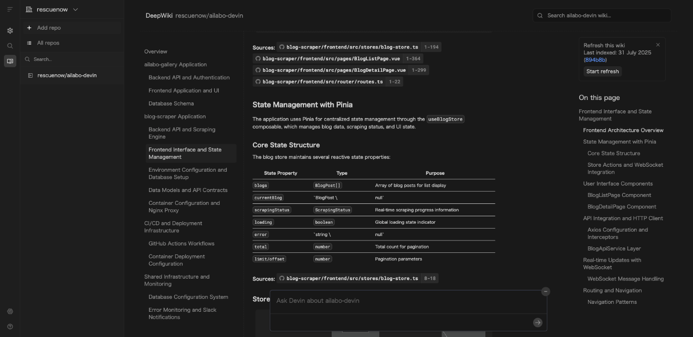The height and width of the screenshot is (337, 693).
Task: Open BlogListPage.vue 1-364 source link
Action: (338, 58)
